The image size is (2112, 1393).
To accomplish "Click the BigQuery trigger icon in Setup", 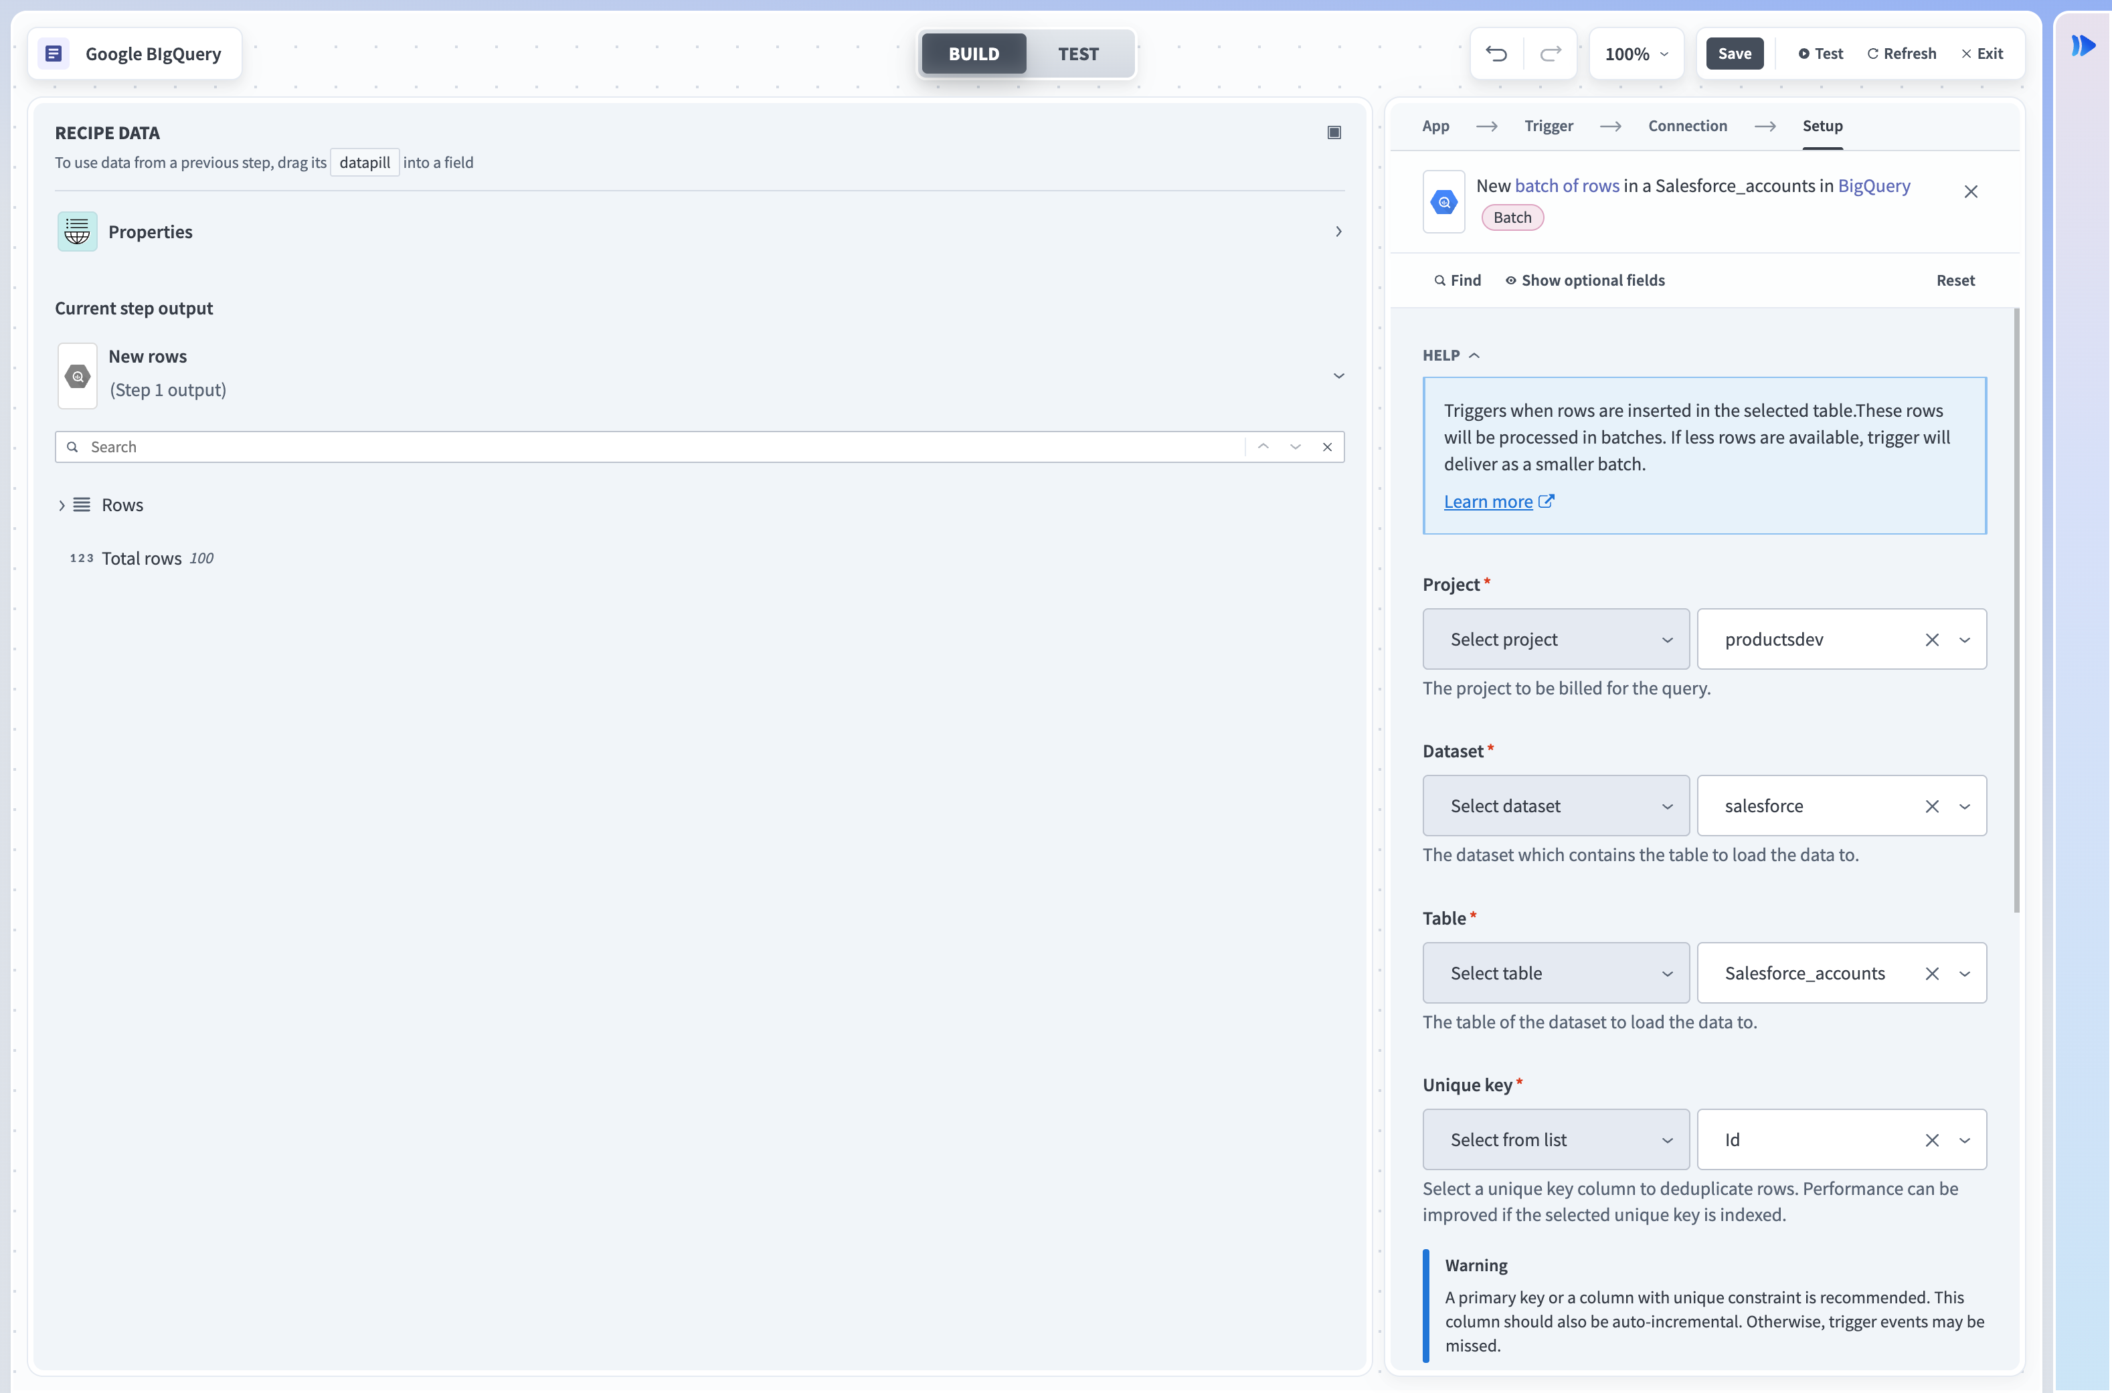I will tap(1444, 203).
